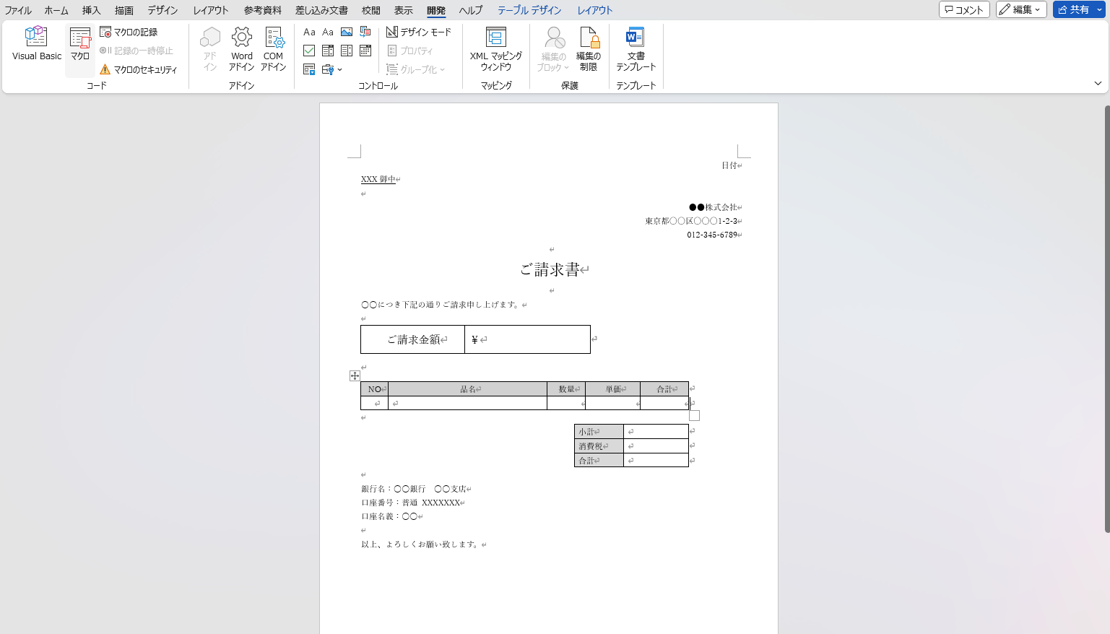The height and width of the screenshot is (634, 1110).
Task: Open the COM アドイン dialog
Action: (x=273, y=48)
